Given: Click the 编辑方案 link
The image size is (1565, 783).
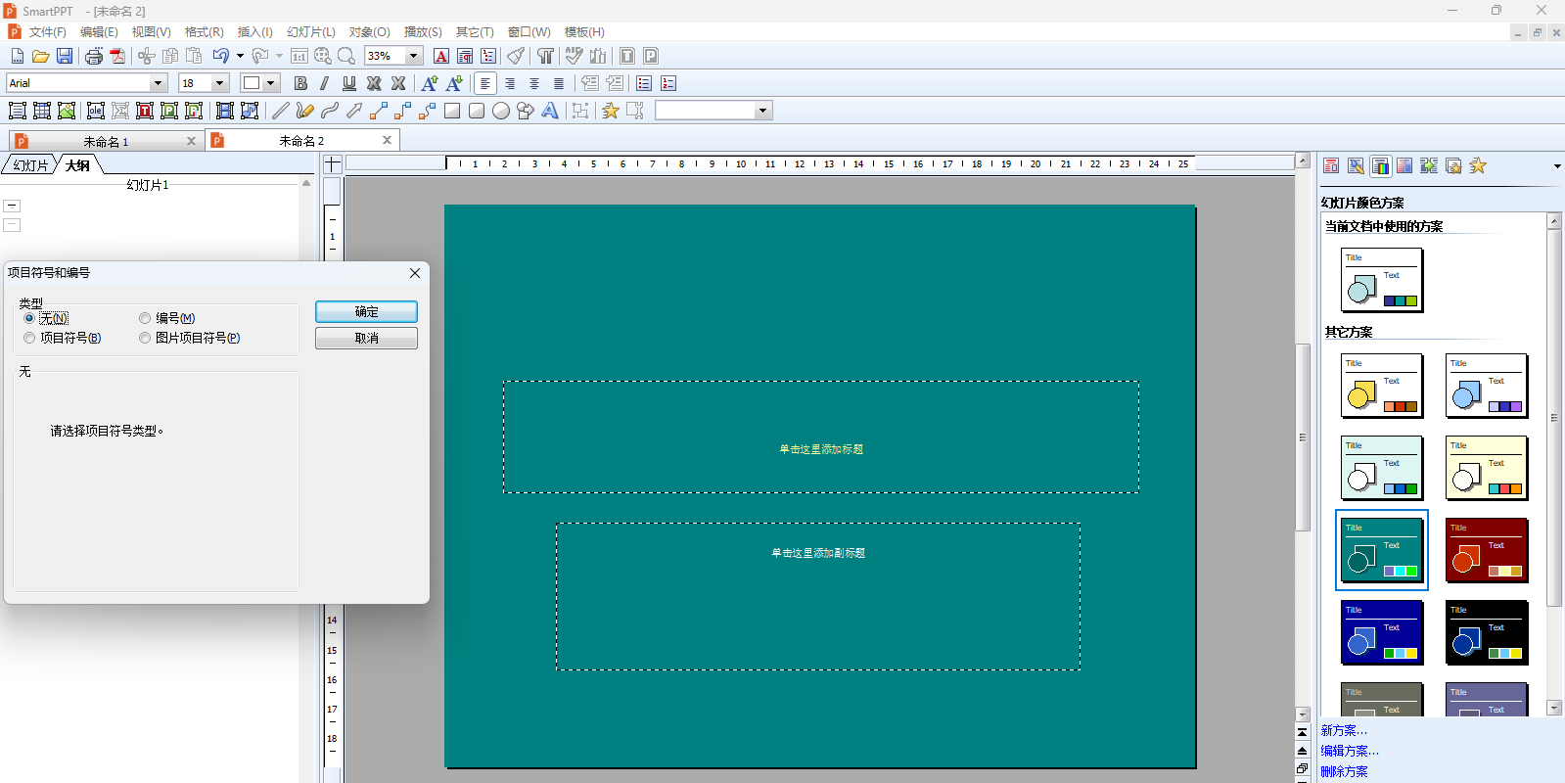Looking at the screenshot, I should pos(1349,751).
